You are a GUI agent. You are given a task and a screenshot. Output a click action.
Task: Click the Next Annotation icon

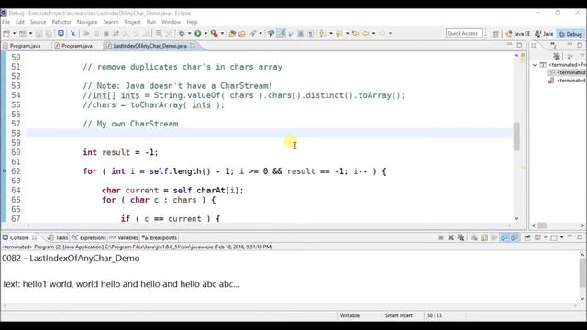322,33
